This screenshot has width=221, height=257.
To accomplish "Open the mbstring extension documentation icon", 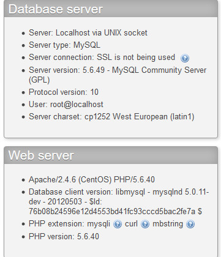I will click(190, 224).
